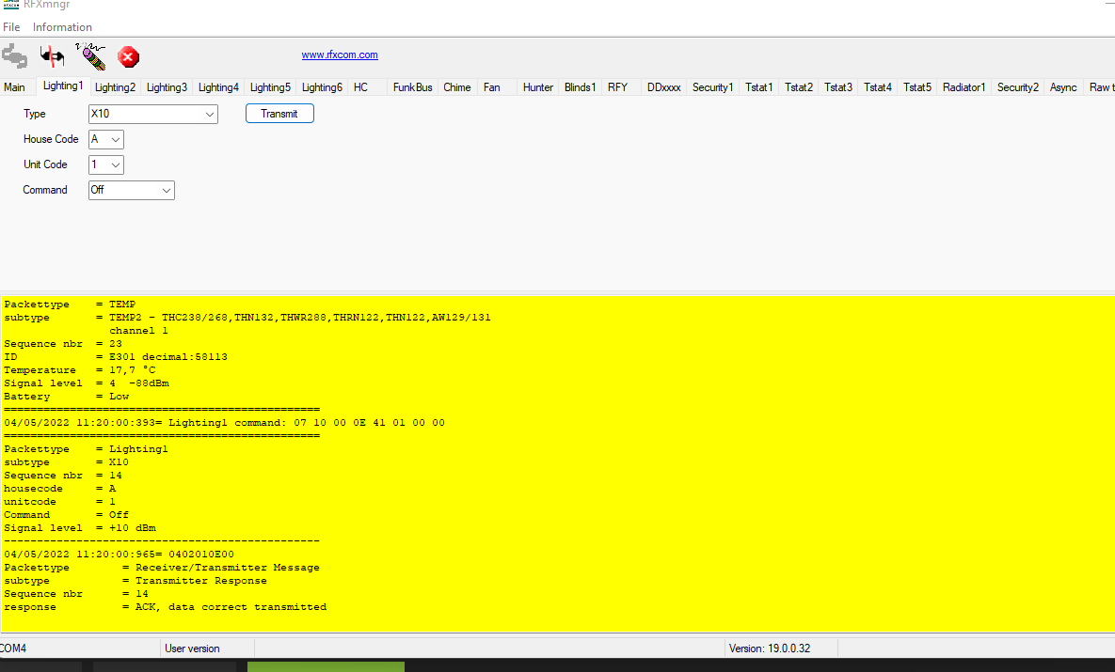
Task: Open the Tstat5 tab
Action: (917, 87)
